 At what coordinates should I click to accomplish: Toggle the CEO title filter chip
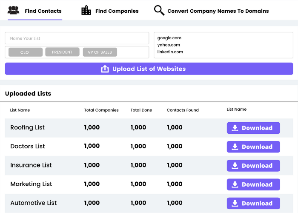pos(25,52)
